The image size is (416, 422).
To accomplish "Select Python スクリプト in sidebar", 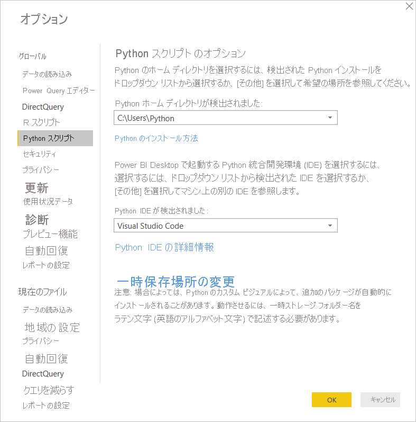I will pos(56,138).
